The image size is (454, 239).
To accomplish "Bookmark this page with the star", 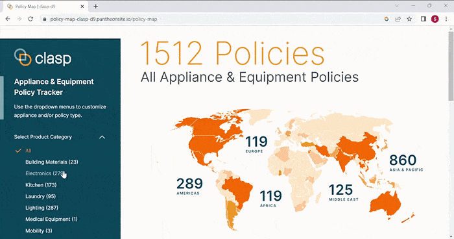I will (x=409, y=19).
